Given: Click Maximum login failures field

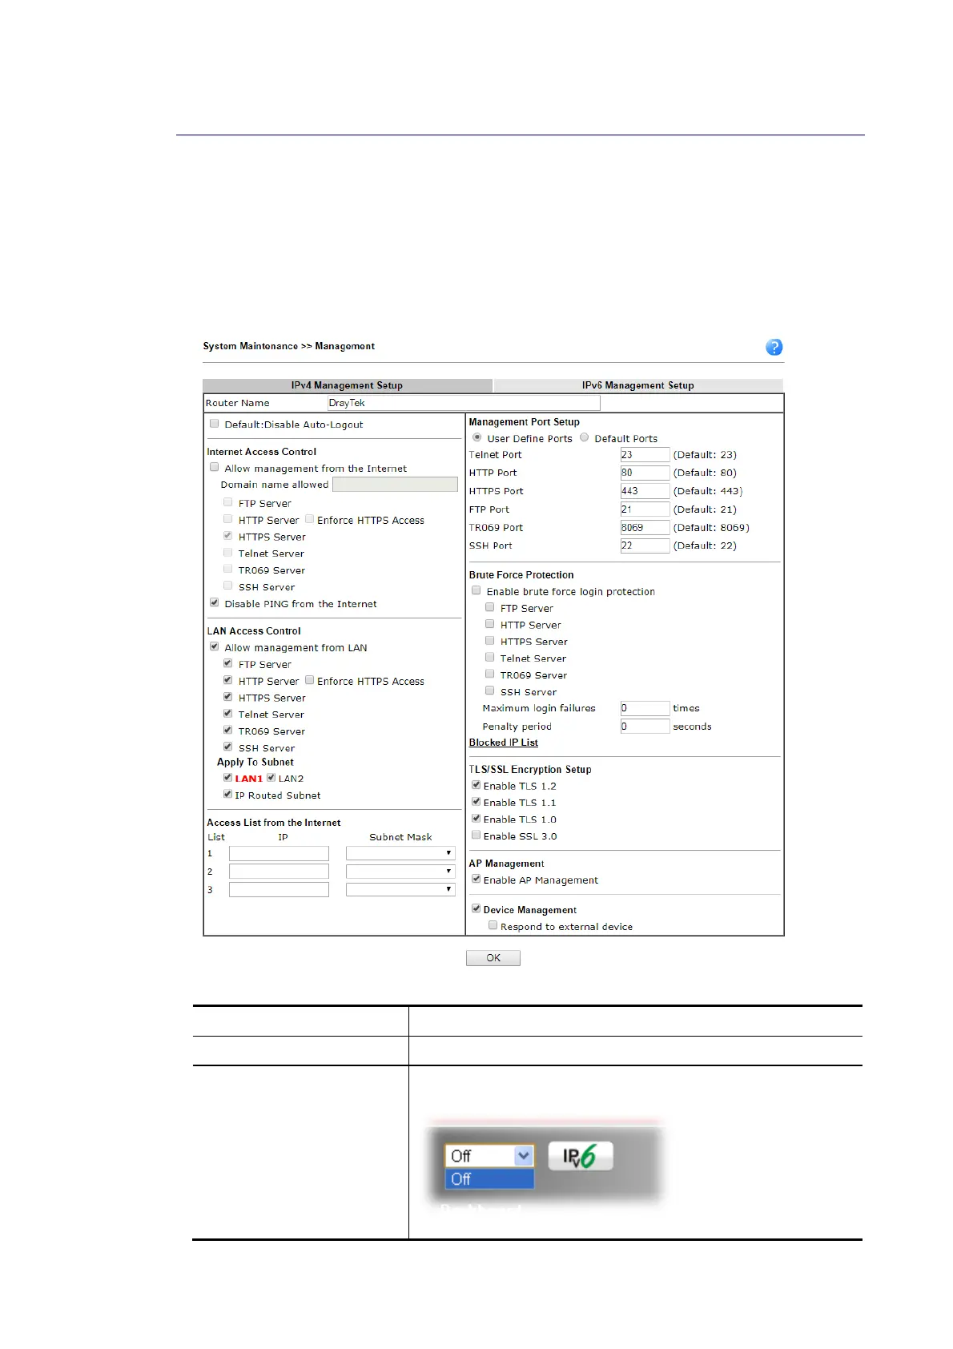Looking at the screenshot, I should click(645, 708).
